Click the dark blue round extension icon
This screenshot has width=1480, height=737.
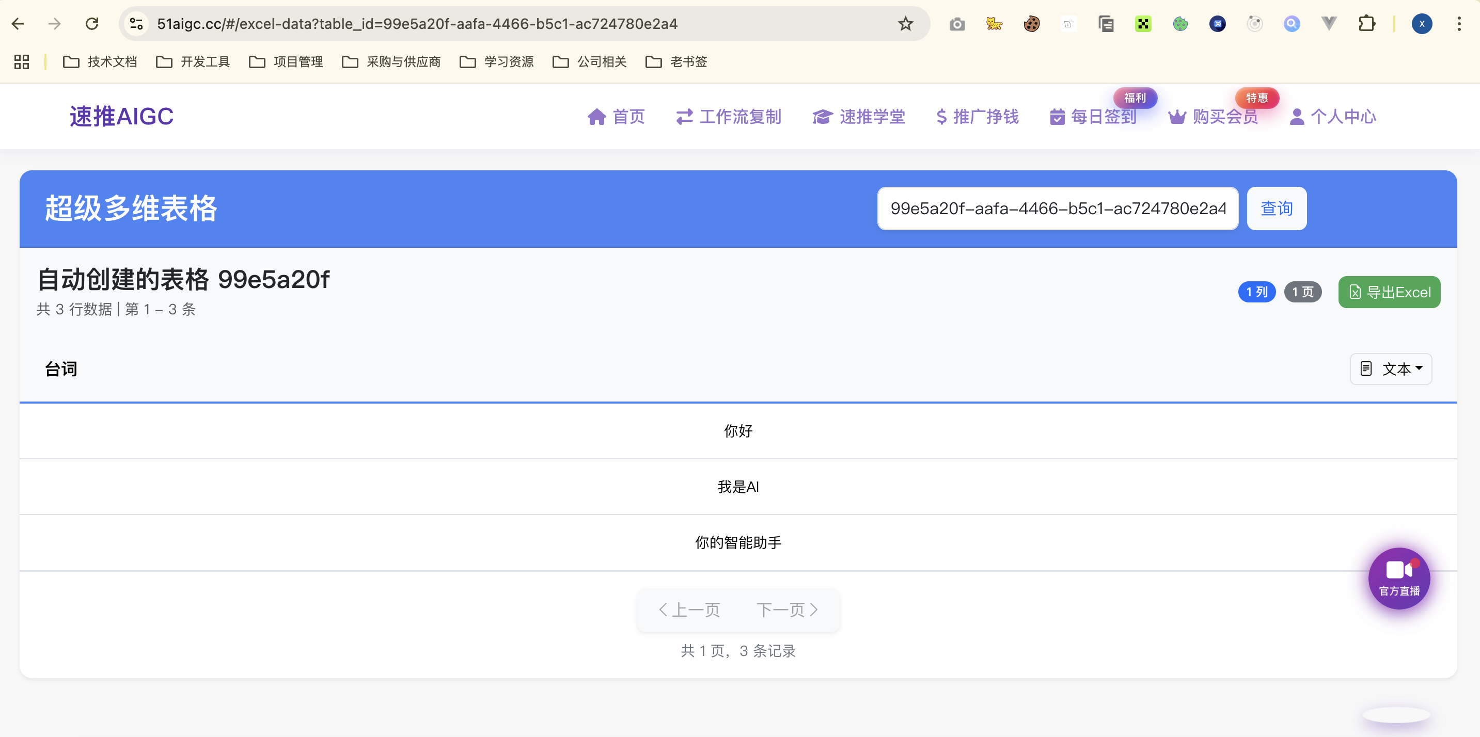tap(1218, 24)
